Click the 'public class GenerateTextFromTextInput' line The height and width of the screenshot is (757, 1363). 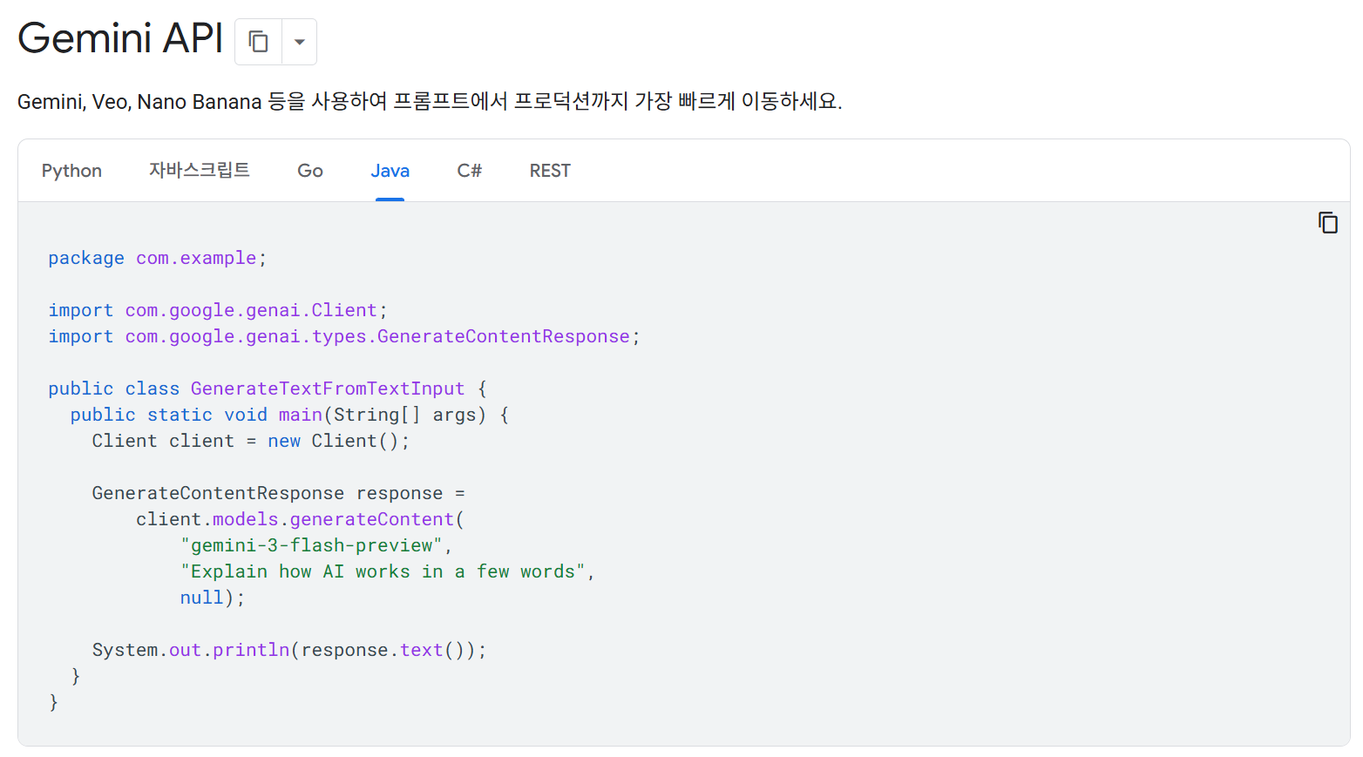click(268, 389)
